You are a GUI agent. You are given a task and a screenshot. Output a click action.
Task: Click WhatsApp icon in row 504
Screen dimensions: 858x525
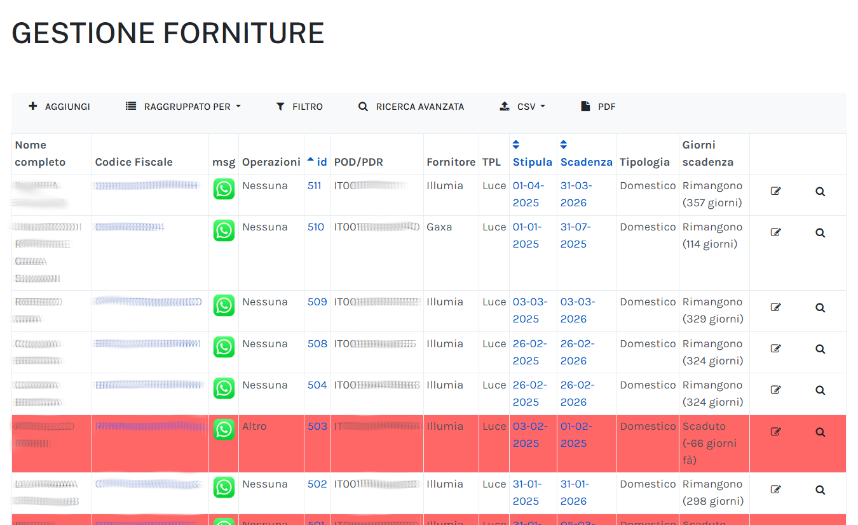point(224,389)
